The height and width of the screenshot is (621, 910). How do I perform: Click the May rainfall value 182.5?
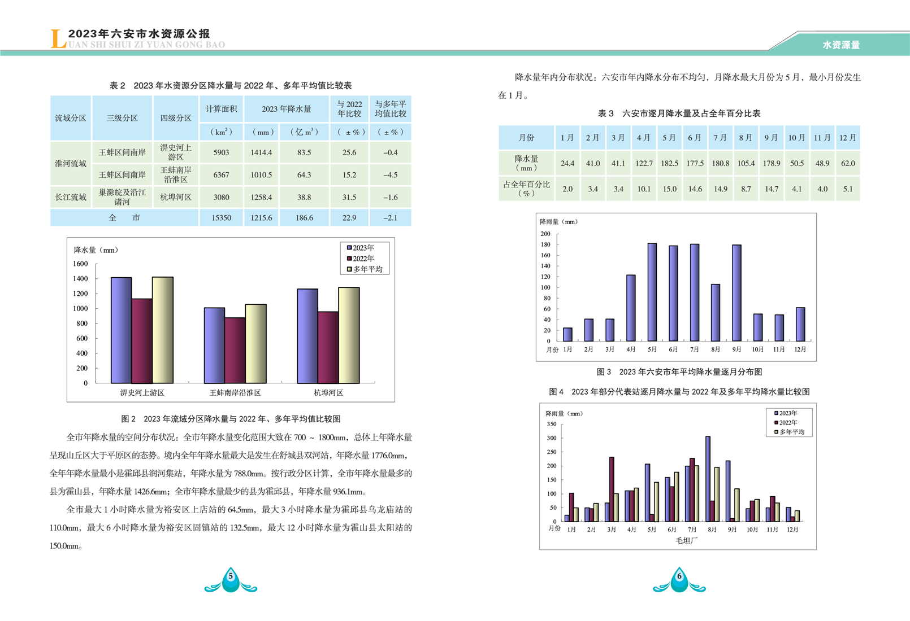point(669,163)
